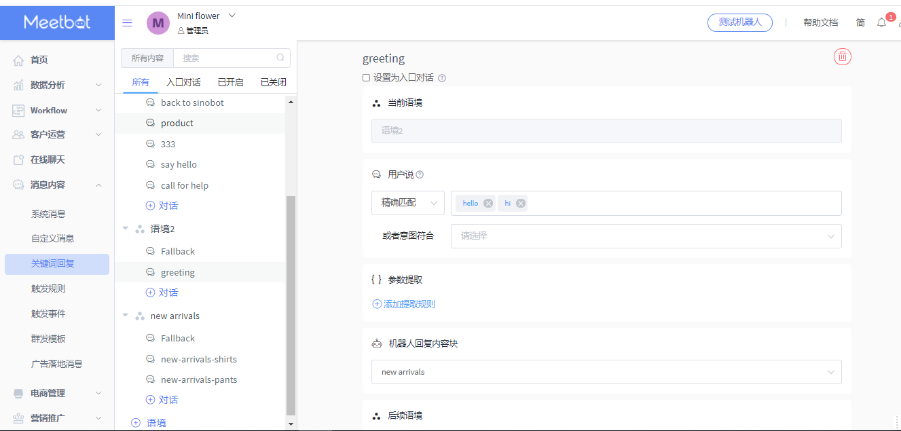901x431 pixels.
Task: Click the 首页 home icon
Action: click(x=18, y=60)
